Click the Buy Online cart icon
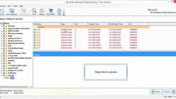Screen dimensions: 176x99 coord(51,11)
